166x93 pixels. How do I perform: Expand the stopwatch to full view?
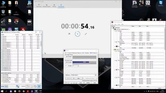(x=86, y=34)
